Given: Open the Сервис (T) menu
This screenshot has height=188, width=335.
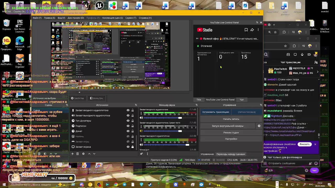Looking at the screenshot, I should pos(131,18).
